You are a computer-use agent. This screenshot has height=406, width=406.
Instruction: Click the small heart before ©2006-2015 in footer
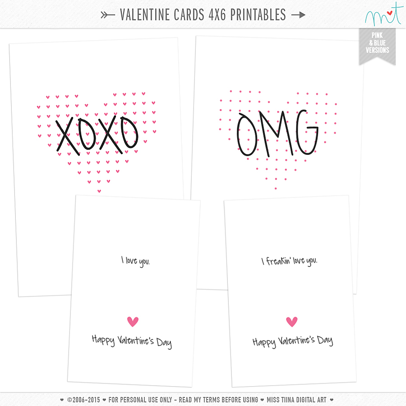[x=62, y=400]
